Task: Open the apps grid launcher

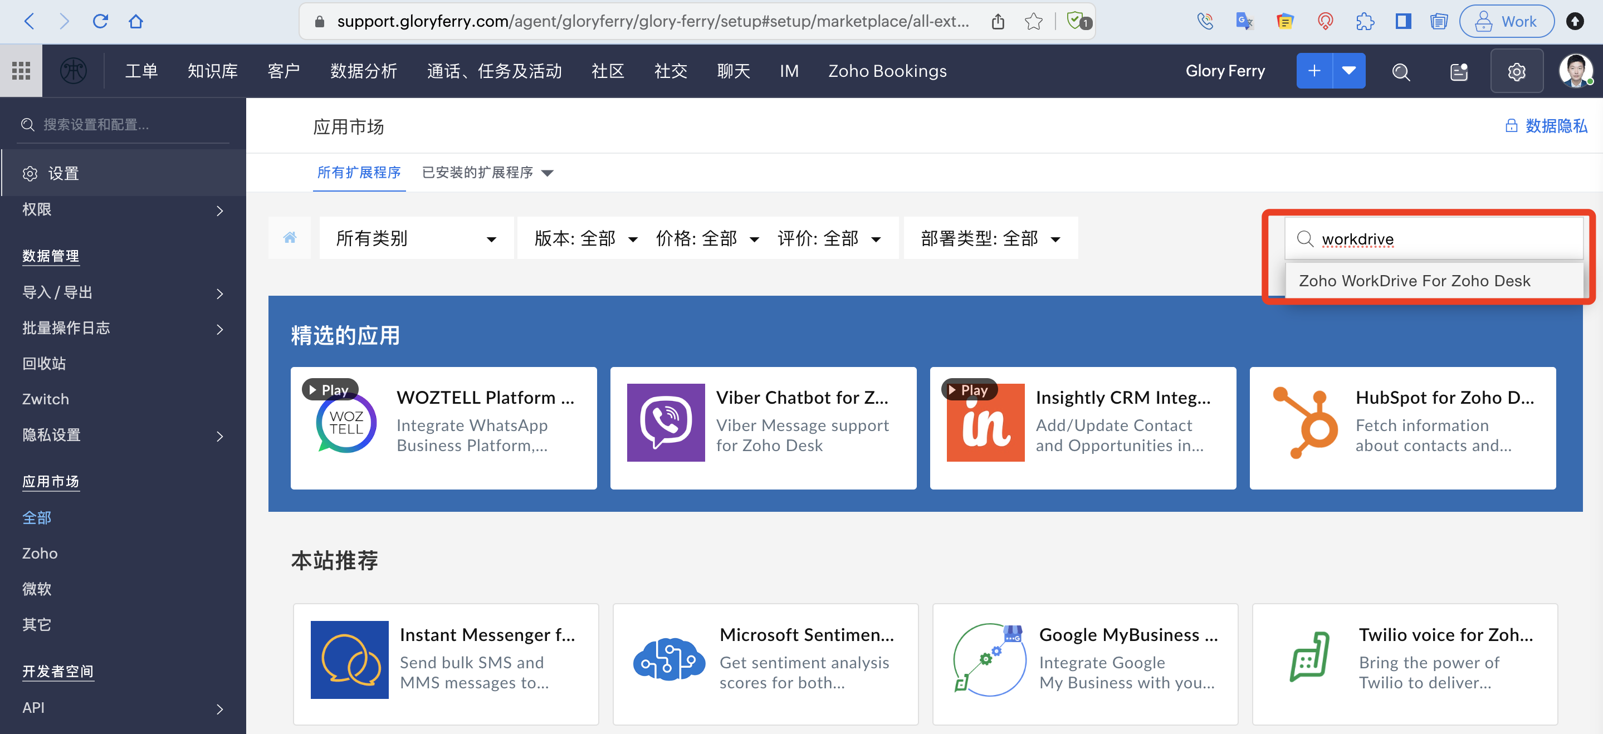Action: pos(21,71)
